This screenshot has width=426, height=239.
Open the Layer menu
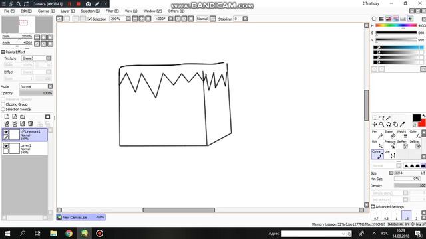68,11
